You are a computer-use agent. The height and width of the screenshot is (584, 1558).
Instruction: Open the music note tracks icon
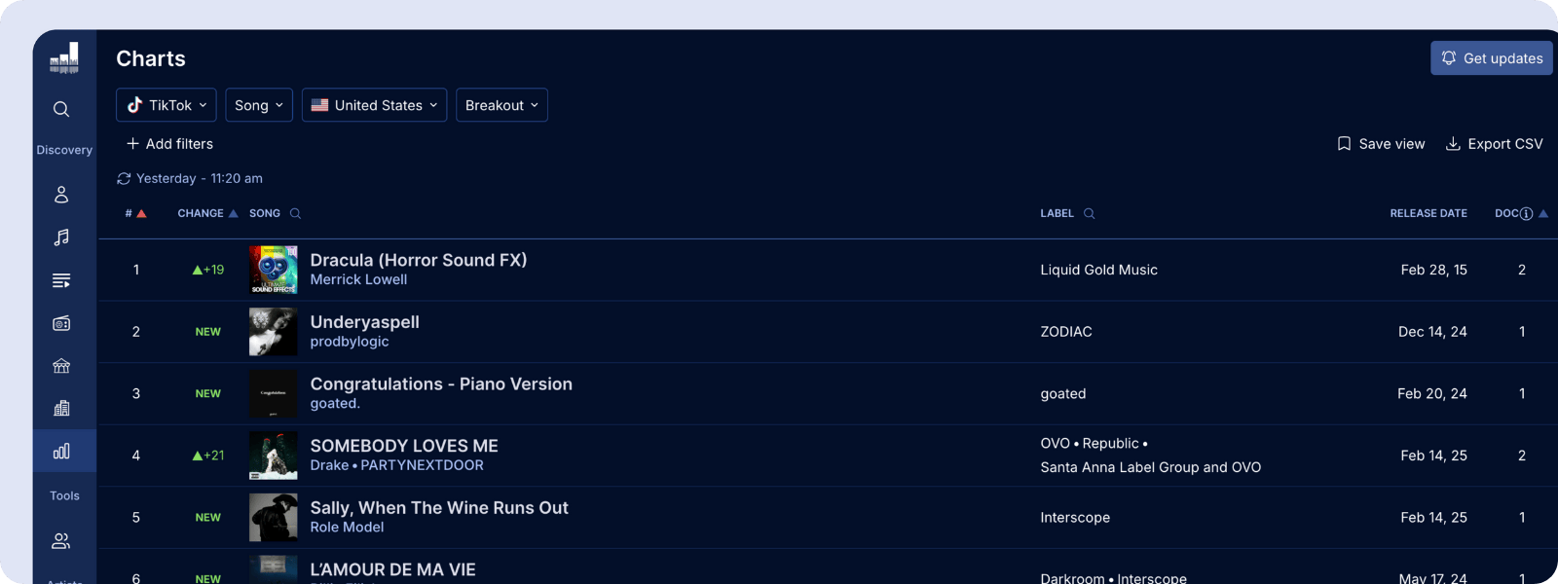61,237
